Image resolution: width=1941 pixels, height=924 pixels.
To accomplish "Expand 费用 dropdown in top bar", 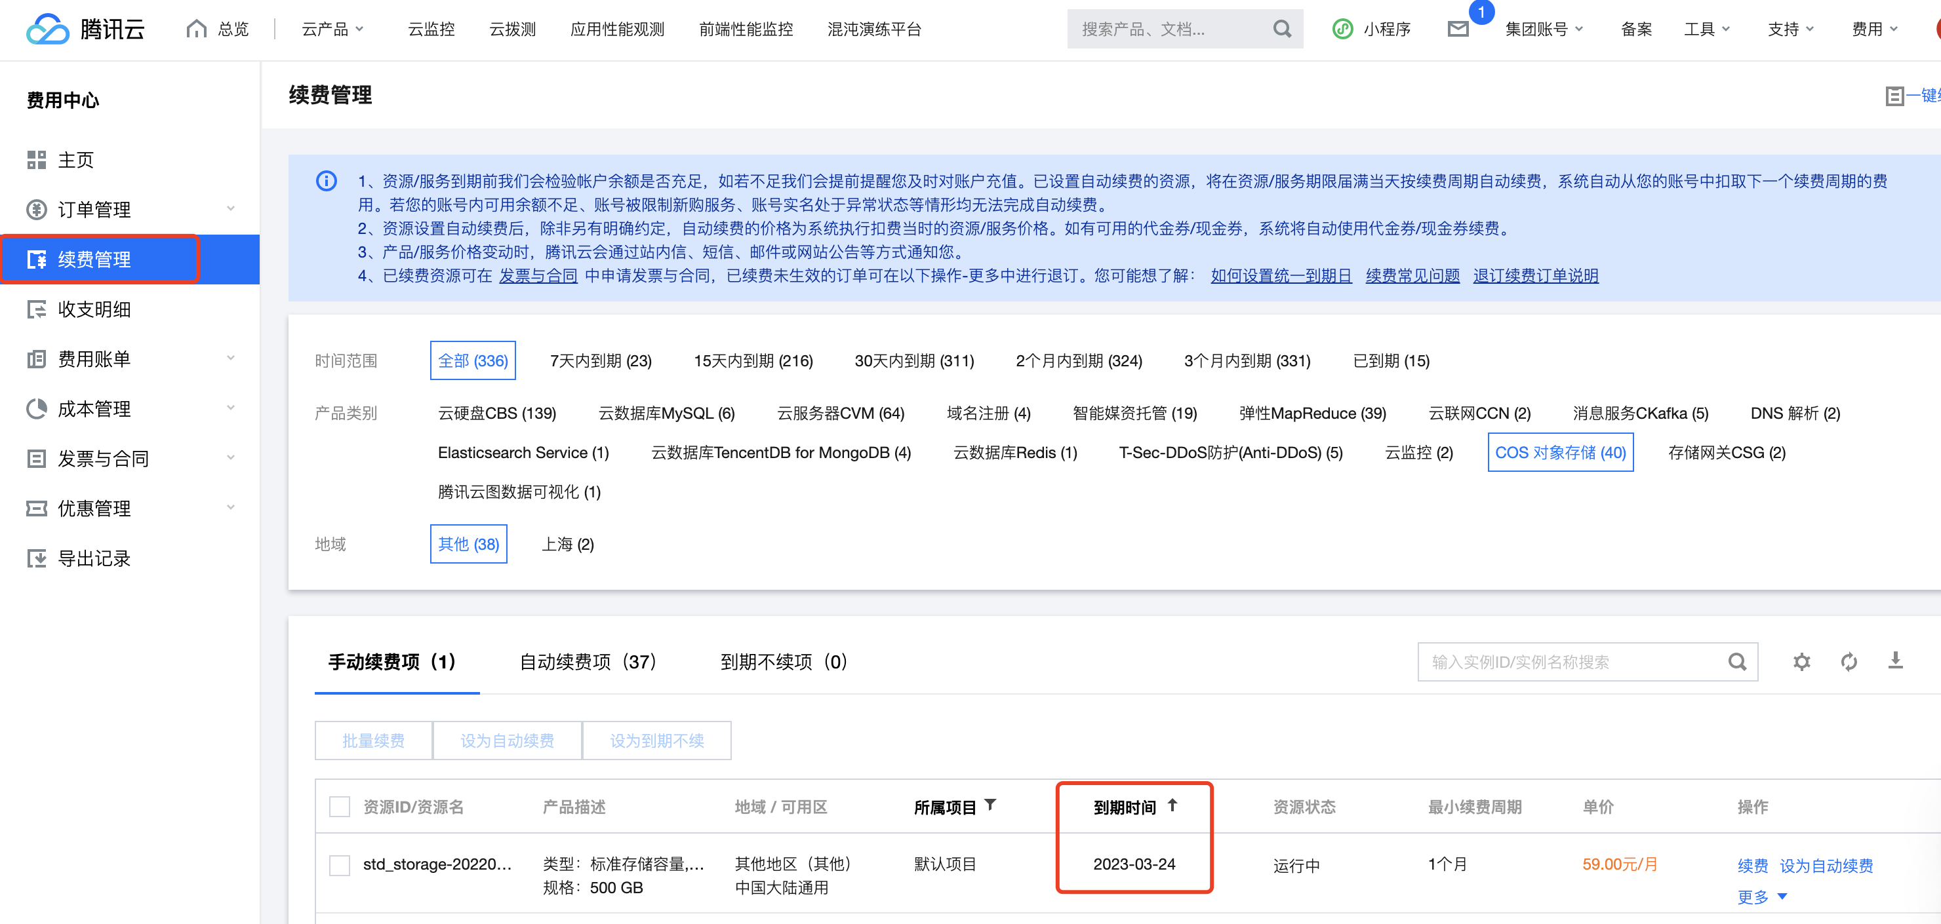I will (1874, 29).
